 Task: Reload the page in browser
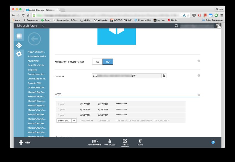click(23, 15)
